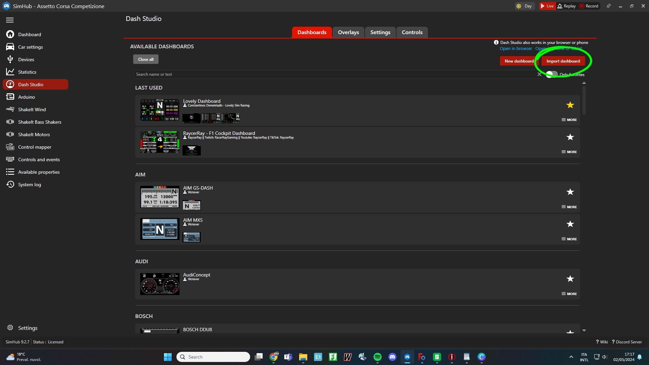Viewport: 649px width, 365px height.
Task: Favorite the RaycerRay F1 Cockpit Dashboard
Action: [570, 137]
